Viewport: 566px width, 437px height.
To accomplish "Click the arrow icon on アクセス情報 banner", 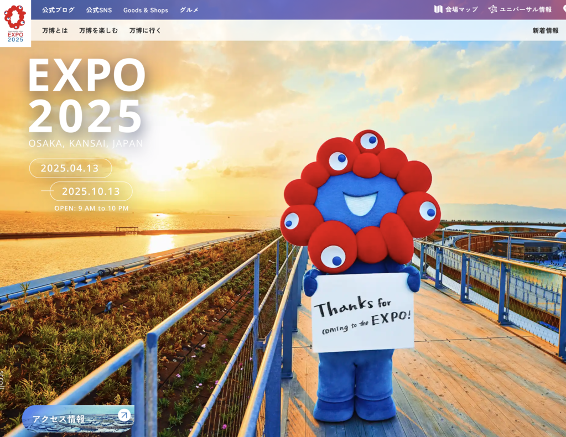I will (124, 415).
